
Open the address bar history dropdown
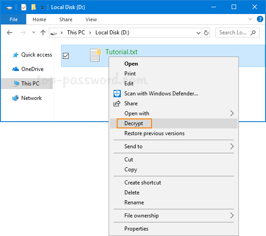point(198,33)
